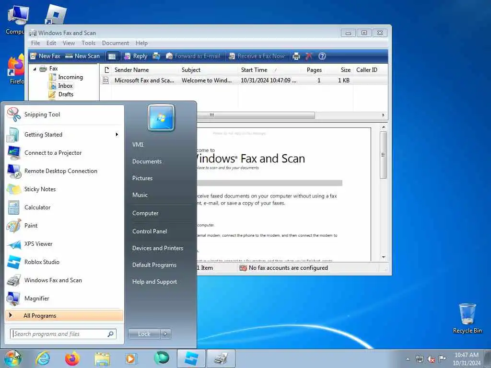Launch Getting Started from Start menu
The image size is (491, 368).
pyautogui.click(x=64, y=135)
